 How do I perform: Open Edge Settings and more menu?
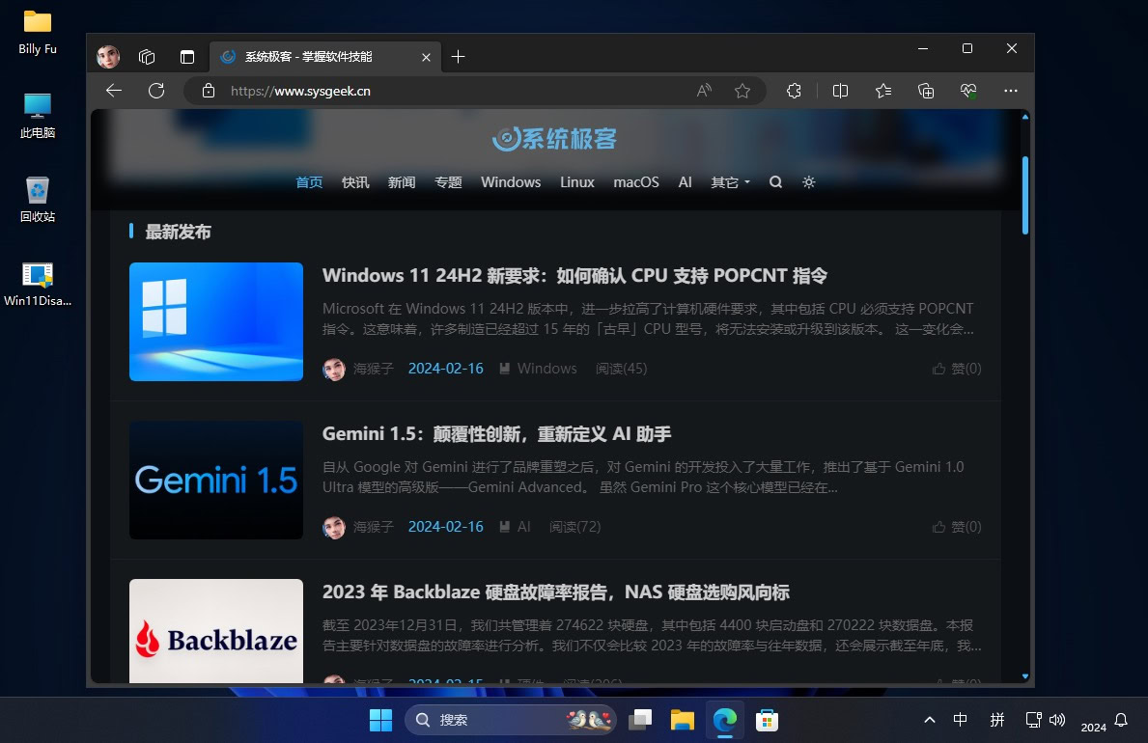pos(1010,91)
